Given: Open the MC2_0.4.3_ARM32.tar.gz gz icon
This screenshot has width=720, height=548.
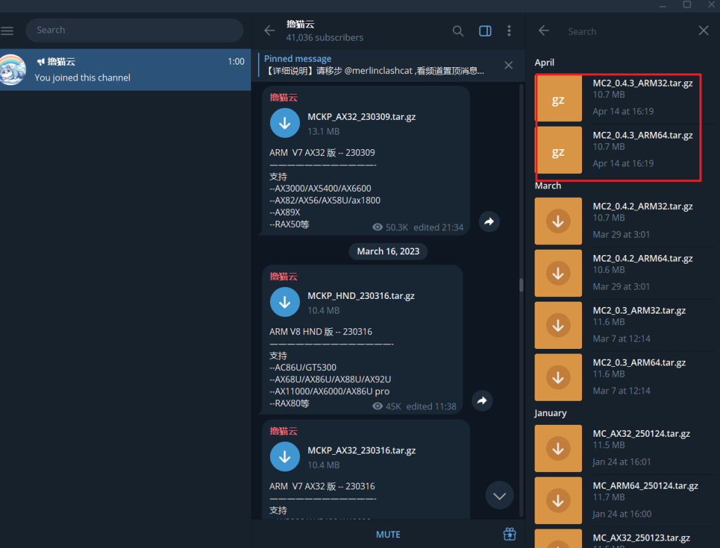Looking at the screenshot, I should (558, 99).
